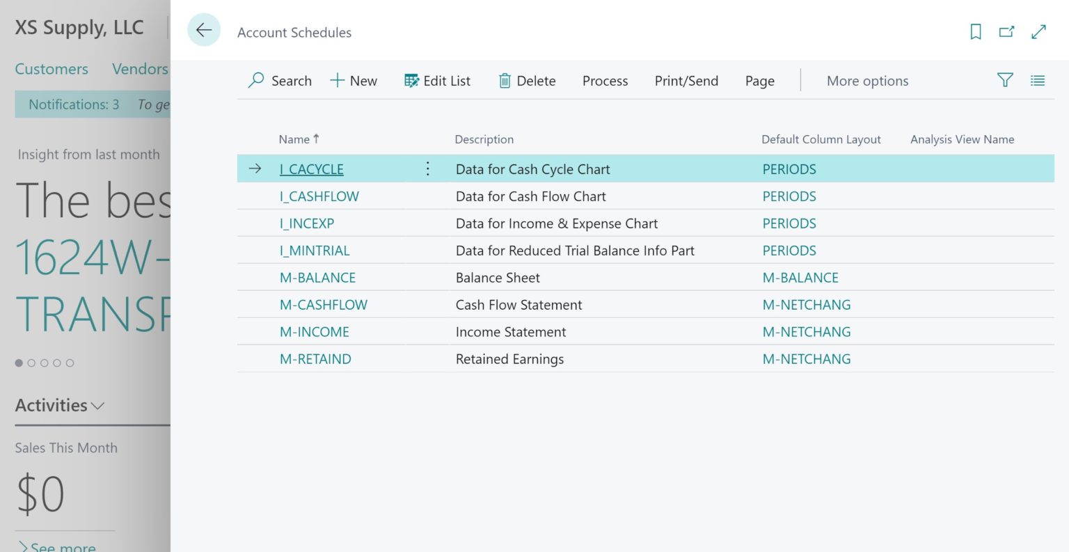Open the Page menu
This screenshot has height=552, width=1069.
(x=759, y=81)
